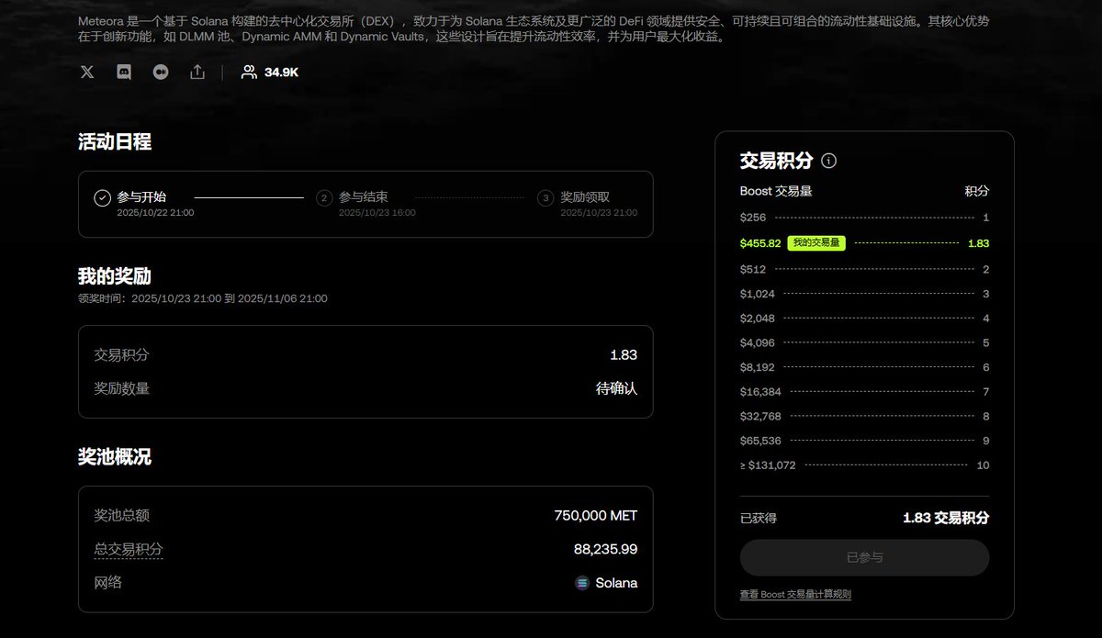Open 查看 Boost 交易量计算规则 link
The height and width of the screenshot is (638, 1102).
(795, 595)
